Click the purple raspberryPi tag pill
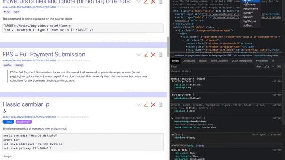The width and height of the screenshot is (285, 160). [x=24, y=122]
